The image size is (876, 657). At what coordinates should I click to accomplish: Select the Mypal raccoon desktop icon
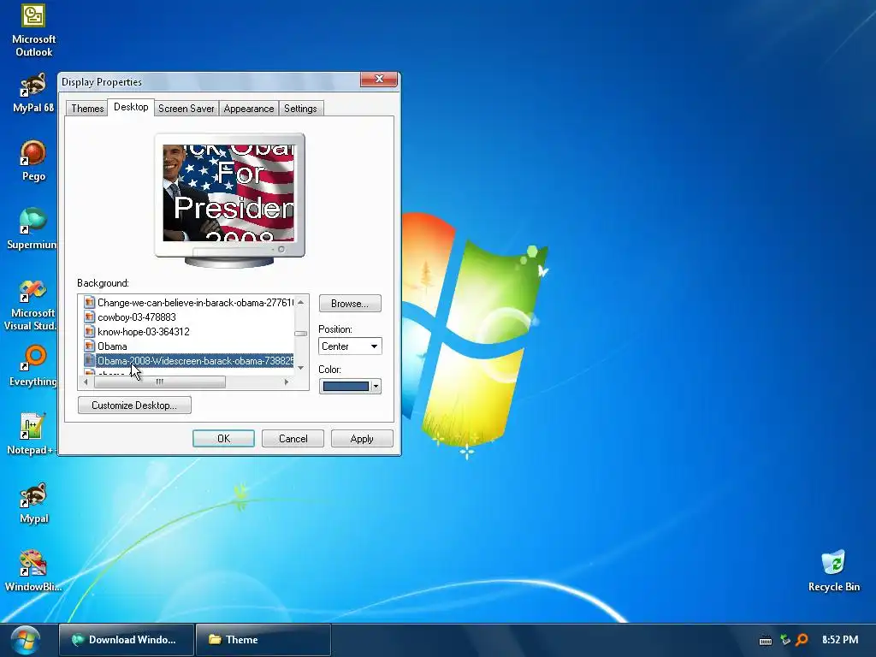[x=33, y=503]
